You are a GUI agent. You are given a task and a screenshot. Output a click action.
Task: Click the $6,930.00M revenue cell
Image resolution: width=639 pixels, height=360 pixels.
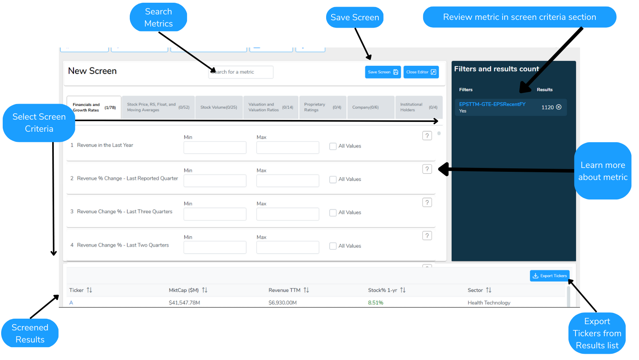click(x=282, y=303)
